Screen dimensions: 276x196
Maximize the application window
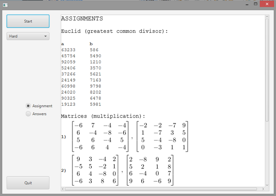click(x=256, y=4)
